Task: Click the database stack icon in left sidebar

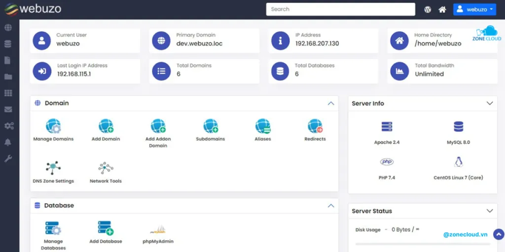Action: (8, 44)
